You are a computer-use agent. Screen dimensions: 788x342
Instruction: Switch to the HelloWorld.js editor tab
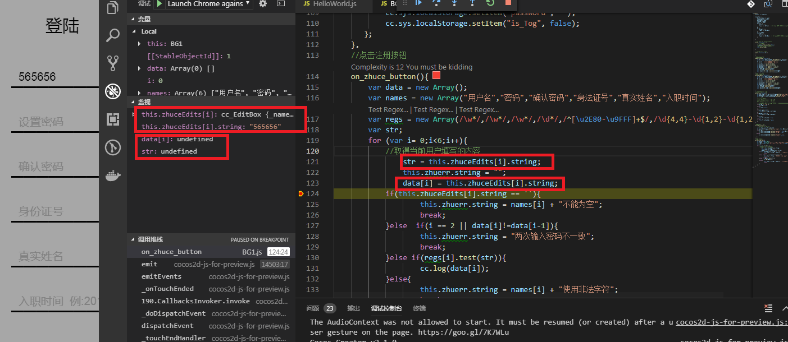click(x=336, y=4)
